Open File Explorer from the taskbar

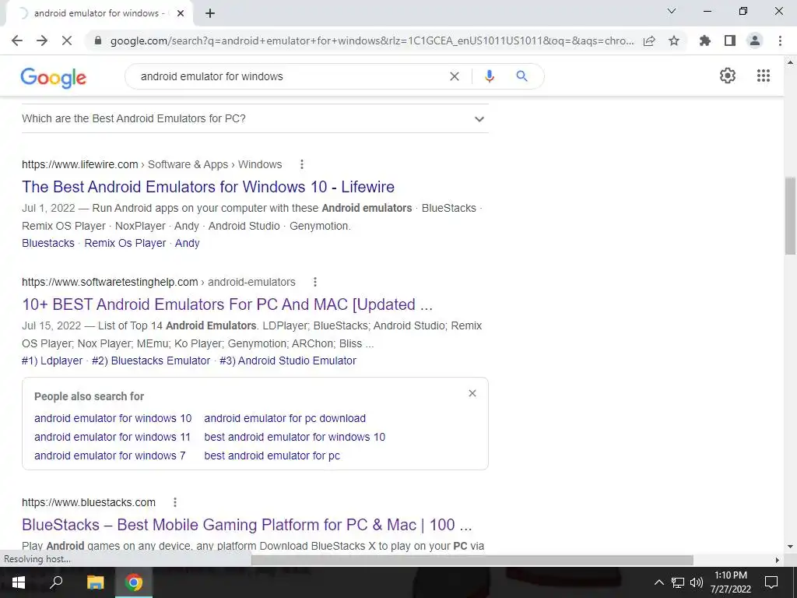coord(95,582)
